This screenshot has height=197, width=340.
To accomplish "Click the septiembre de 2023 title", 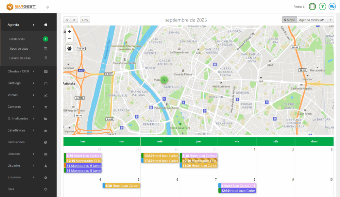I will [186, 20].
